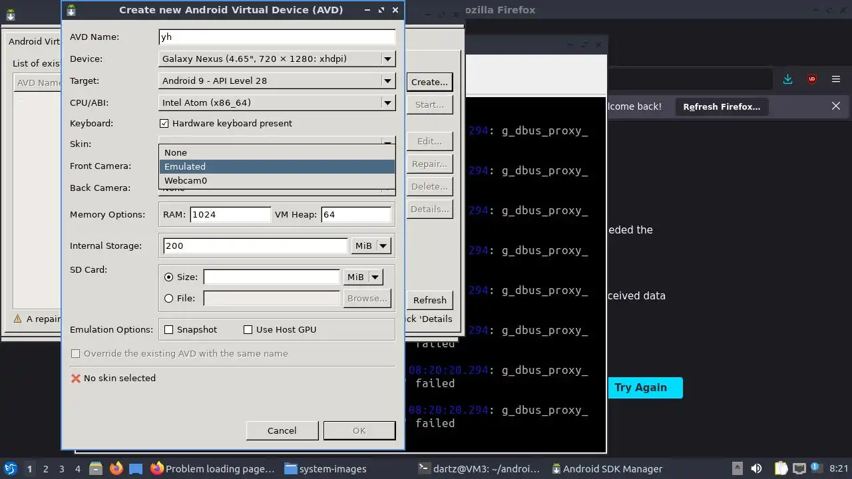This screenshot has height=479, width=852.
Task: Open the Device dropdown list
Action: click(277, 59)
